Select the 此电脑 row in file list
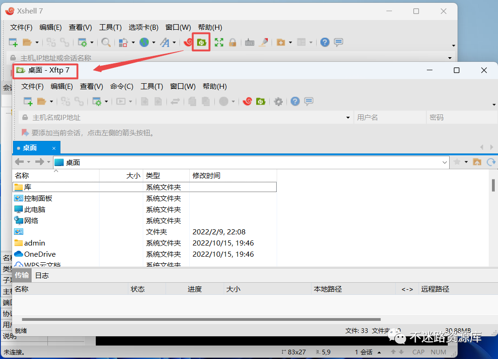Screen dimensions: 498x359 coord(145,209)
